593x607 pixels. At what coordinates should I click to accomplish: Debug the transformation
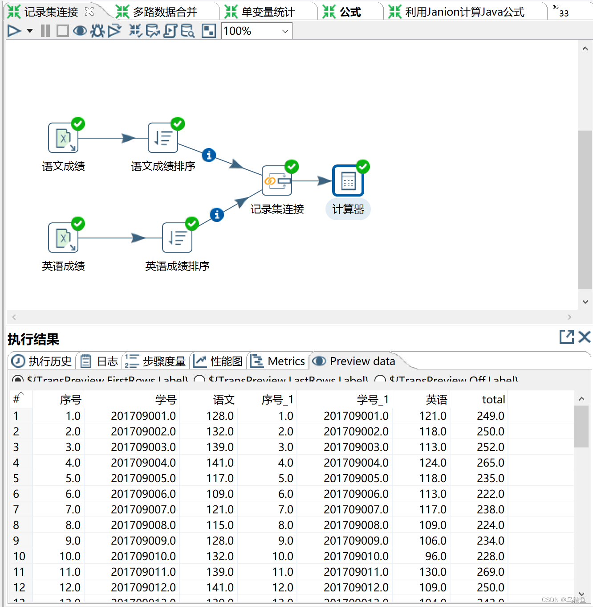[97, 31]
